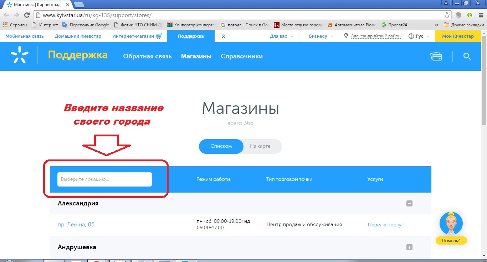
Task: Click the всего 368 store count
Action: pyautogui.click(x=240, y=124)
